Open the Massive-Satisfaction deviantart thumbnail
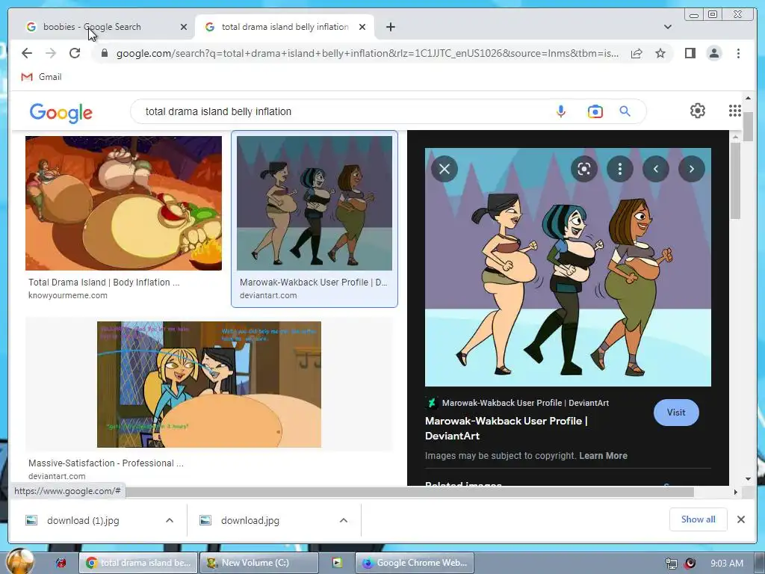 (209, 384)
